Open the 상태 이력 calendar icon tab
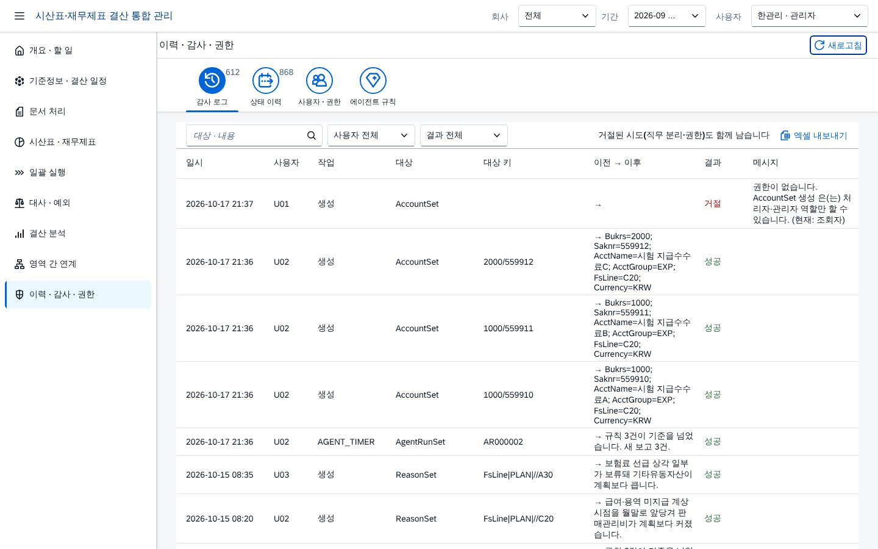Screen dimensions: 878x549 click(266, 81)
